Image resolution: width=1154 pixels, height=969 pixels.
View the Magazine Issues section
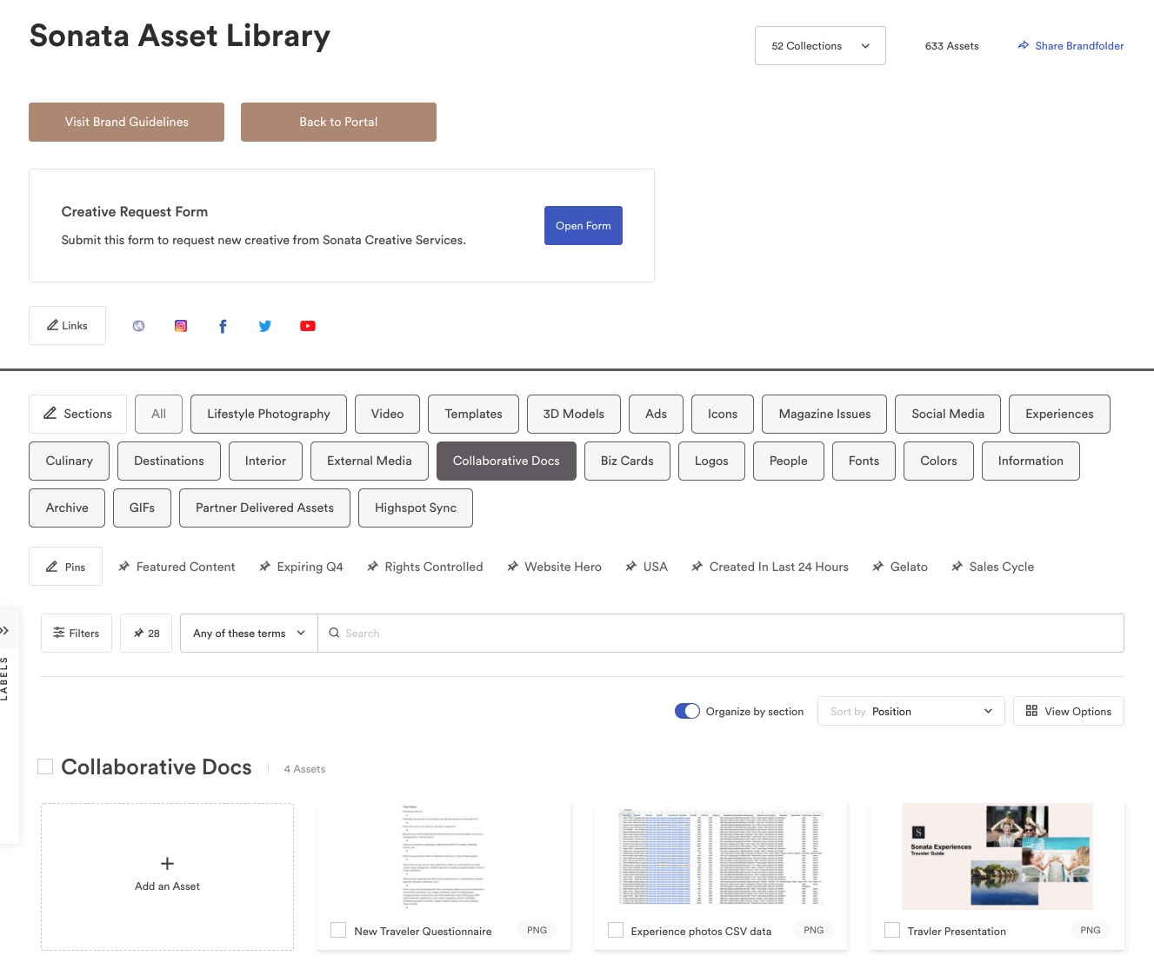point(824,414)
